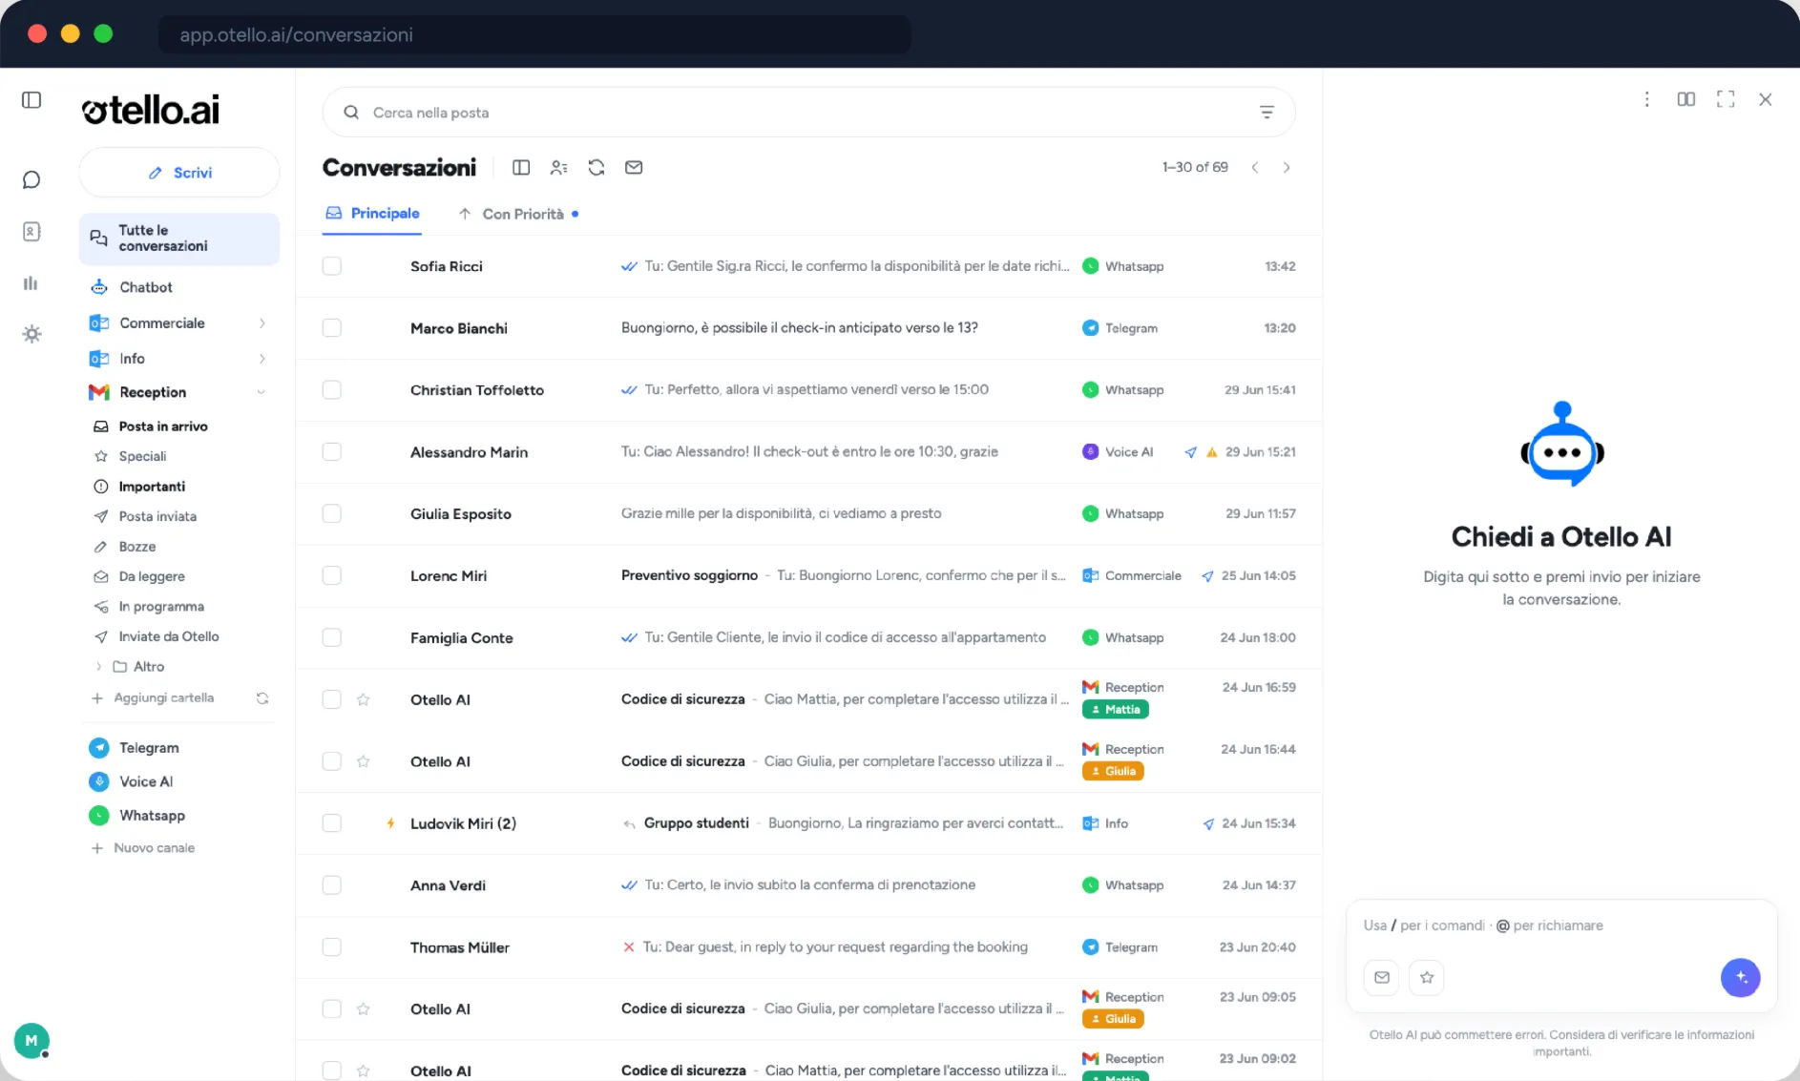Select Marco Bianchi conversation checkbox
Screen dimensions: 1800x1081
point(332,328)
